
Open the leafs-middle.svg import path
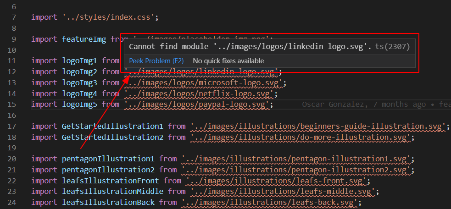[283, 192]
